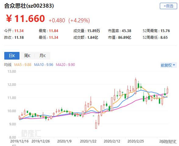Click 52周最低 value 8.65

[164, 38]
